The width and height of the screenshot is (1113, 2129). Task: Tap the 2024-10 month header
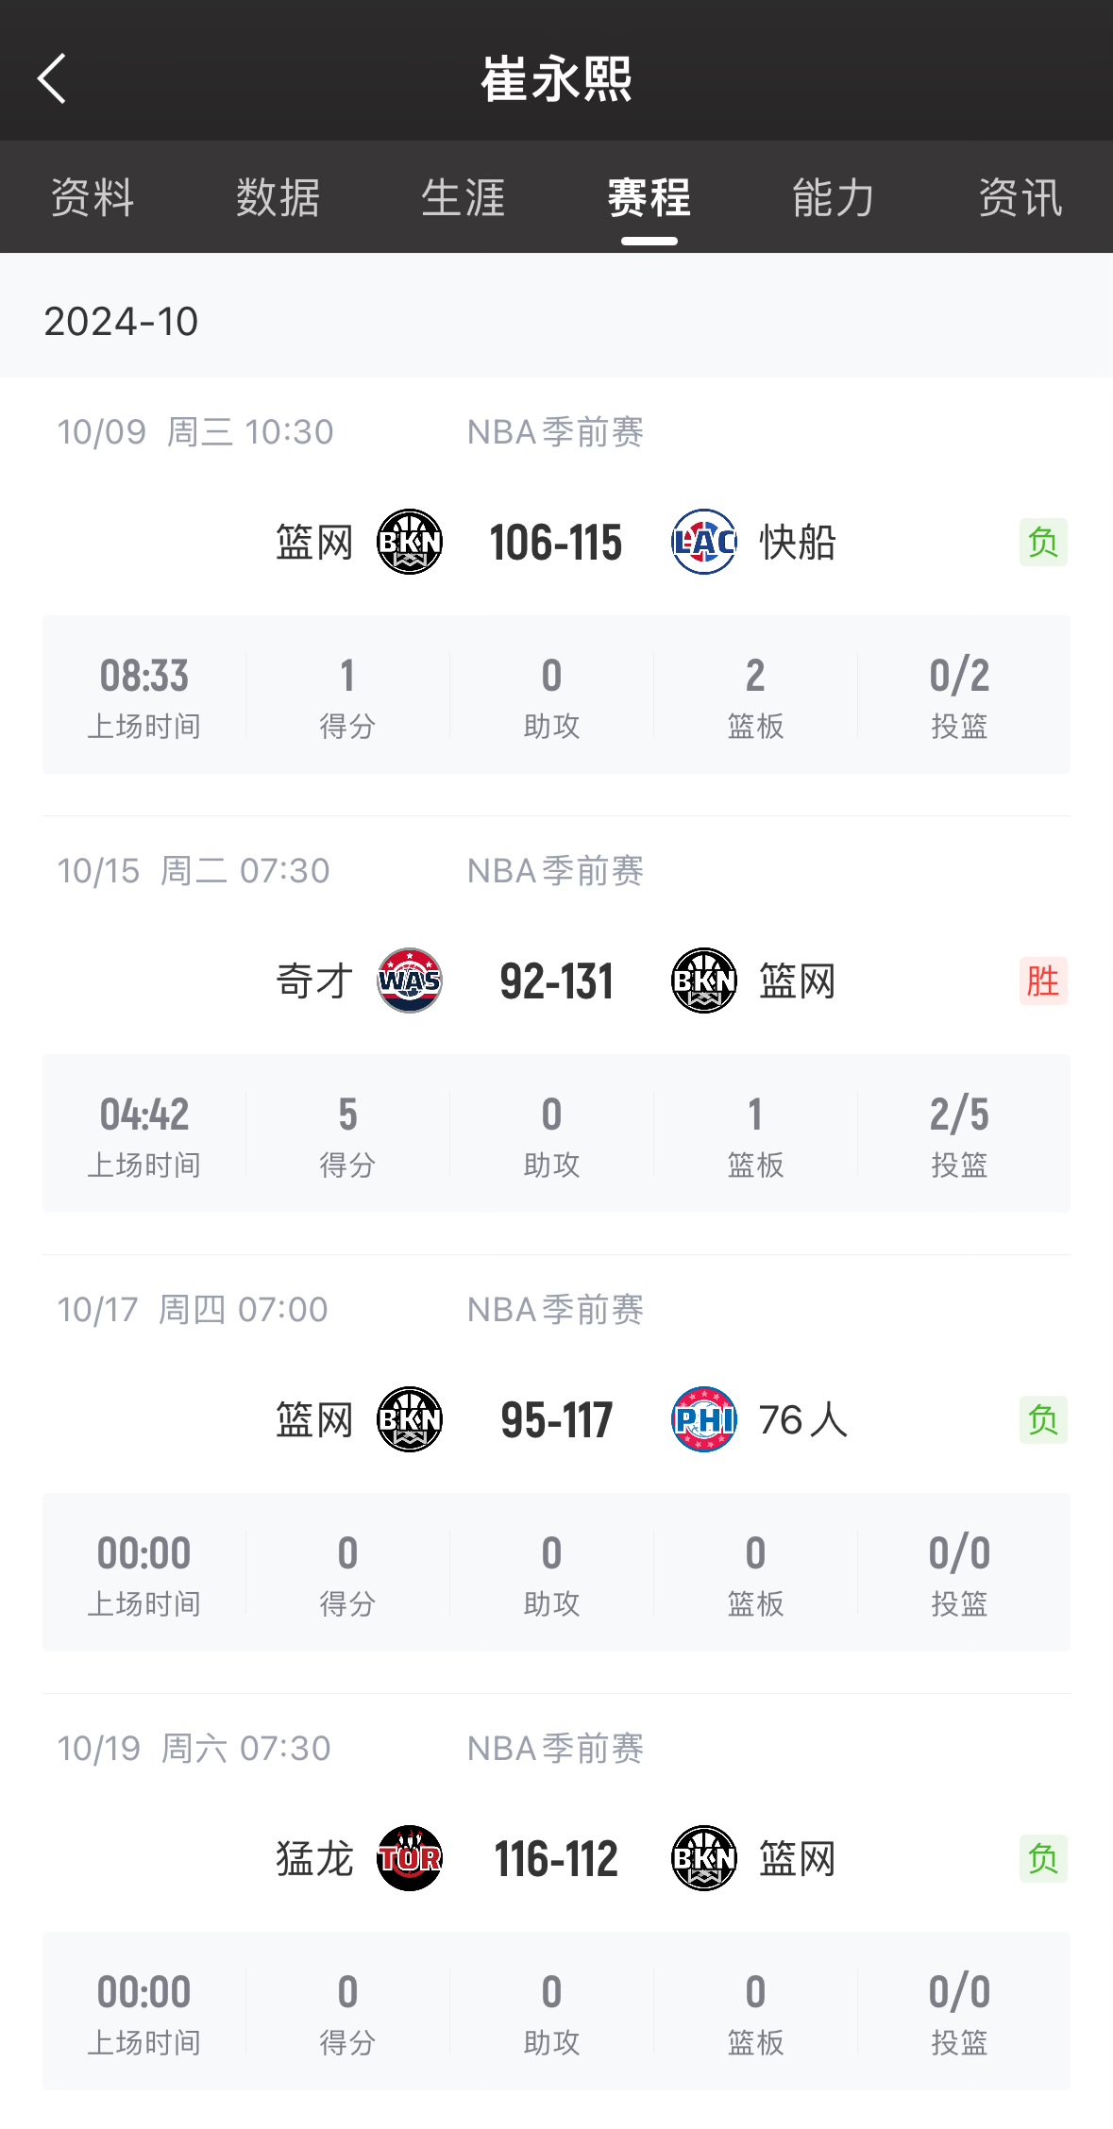tap(122, 322)
